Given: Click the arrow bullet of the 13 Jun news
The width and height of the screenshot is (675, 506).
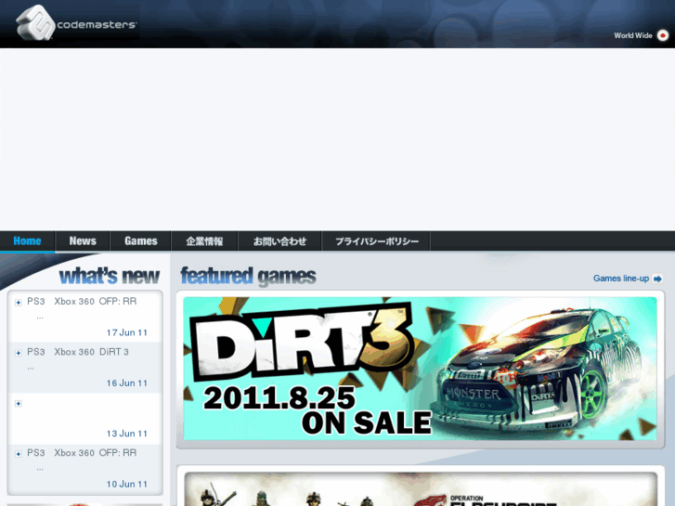Looking at the screenshot, I should coord(18,403).
